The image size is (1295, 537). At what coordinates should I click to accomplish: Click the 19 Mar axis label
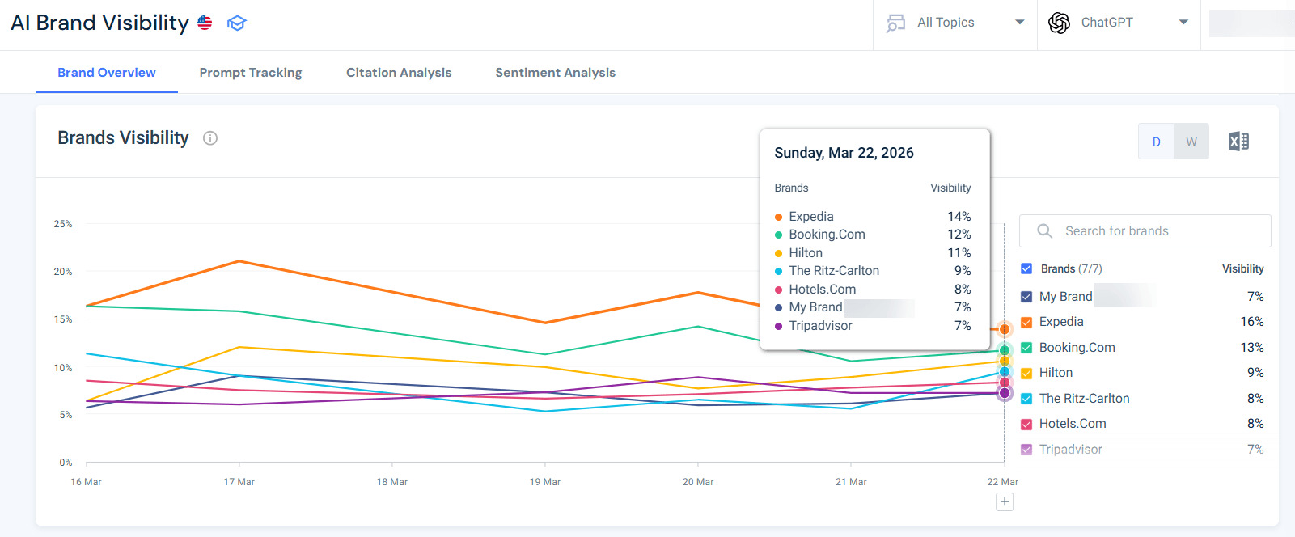545,482
